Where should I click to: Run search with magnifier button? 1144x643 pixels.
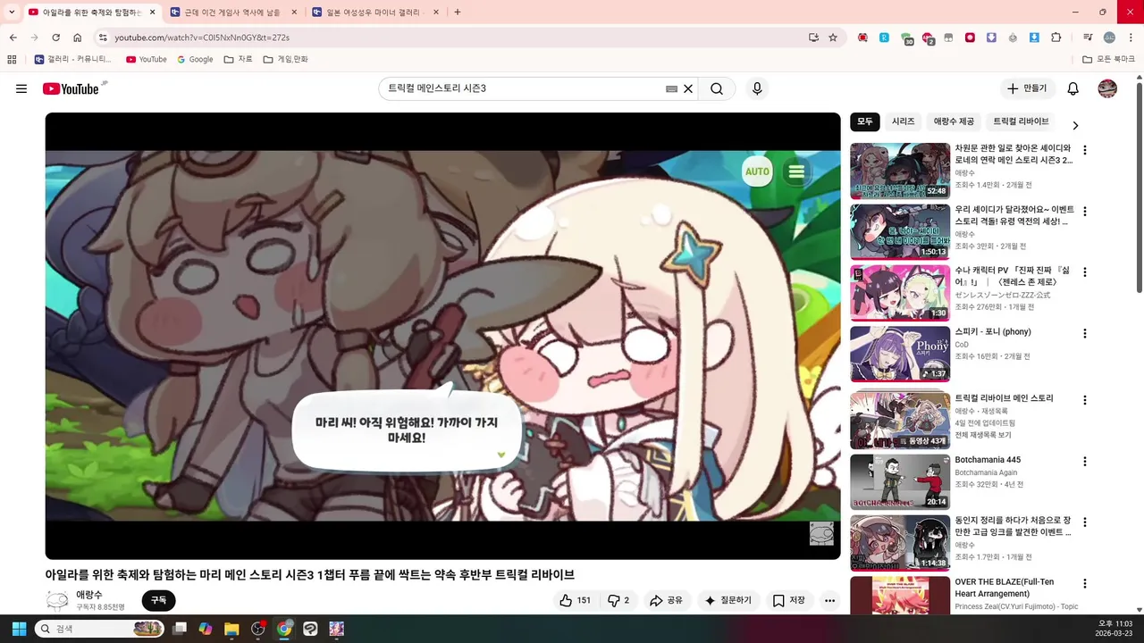tap(717, 88)
